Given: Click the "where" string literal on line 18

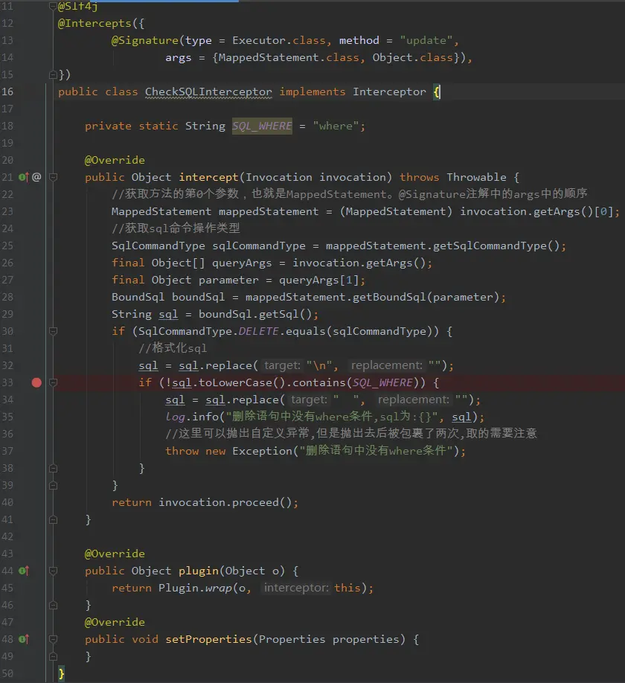Looking at the screenshot, I should [336, 126].
